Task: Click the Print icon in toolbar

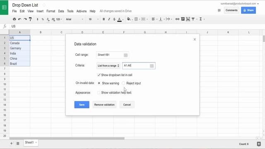Action: coord(14,19)
